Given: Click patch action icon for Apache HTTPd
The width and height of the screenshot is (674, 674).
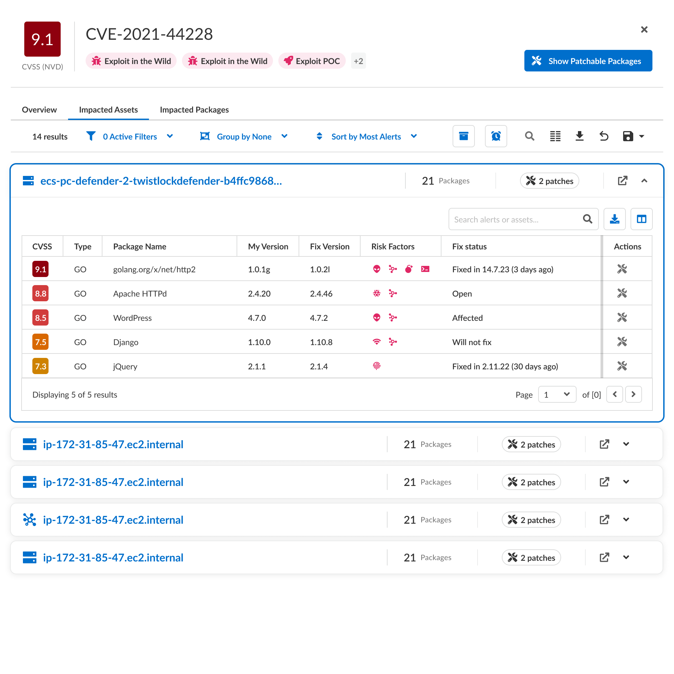Looking at the screenshot, I should click(622, 294).
